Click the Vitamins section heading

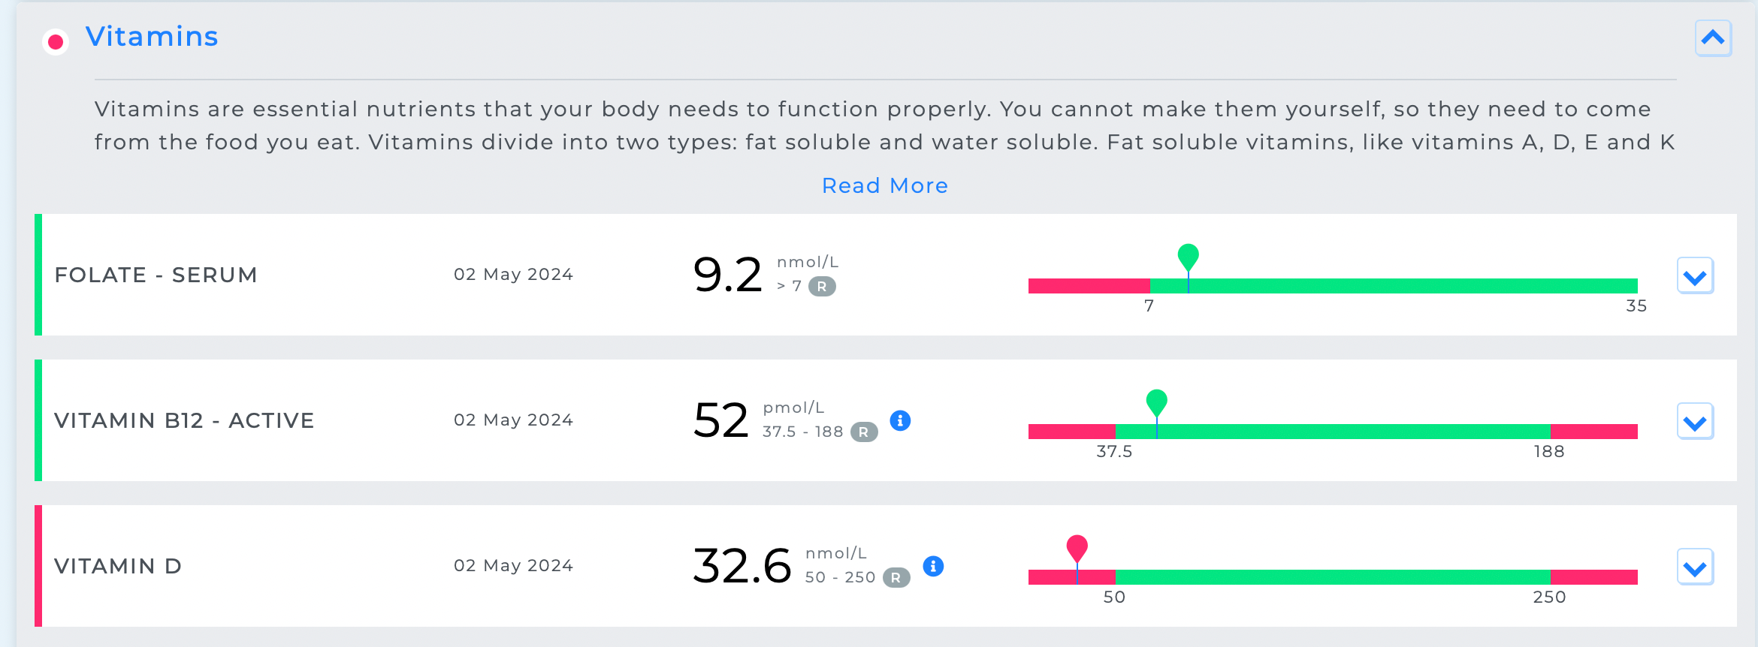pos(152,37)
